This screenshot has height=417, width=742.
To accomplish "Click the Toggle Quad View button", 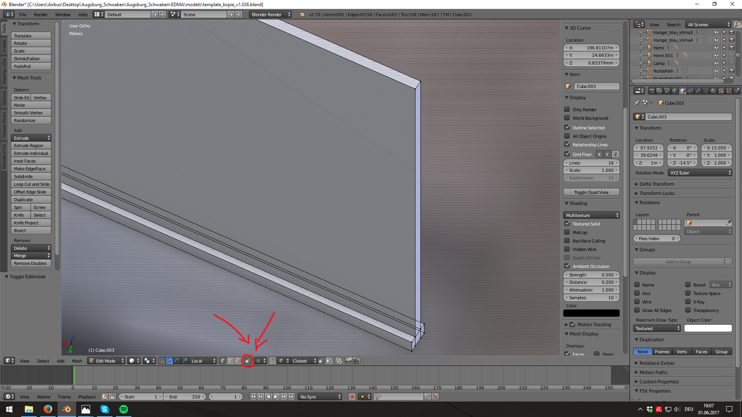I will click(591, 192).
